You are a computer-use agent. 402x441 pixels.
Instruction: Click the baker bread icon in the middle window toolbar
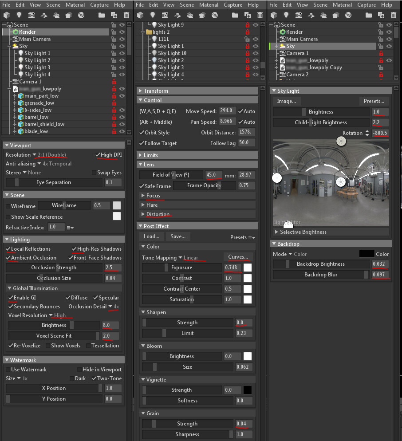point(202,15)
